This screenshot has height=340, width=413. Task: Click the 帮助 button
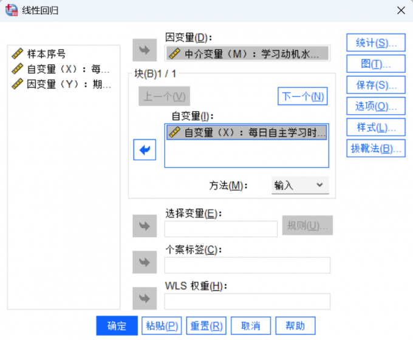tap(295, 325)
